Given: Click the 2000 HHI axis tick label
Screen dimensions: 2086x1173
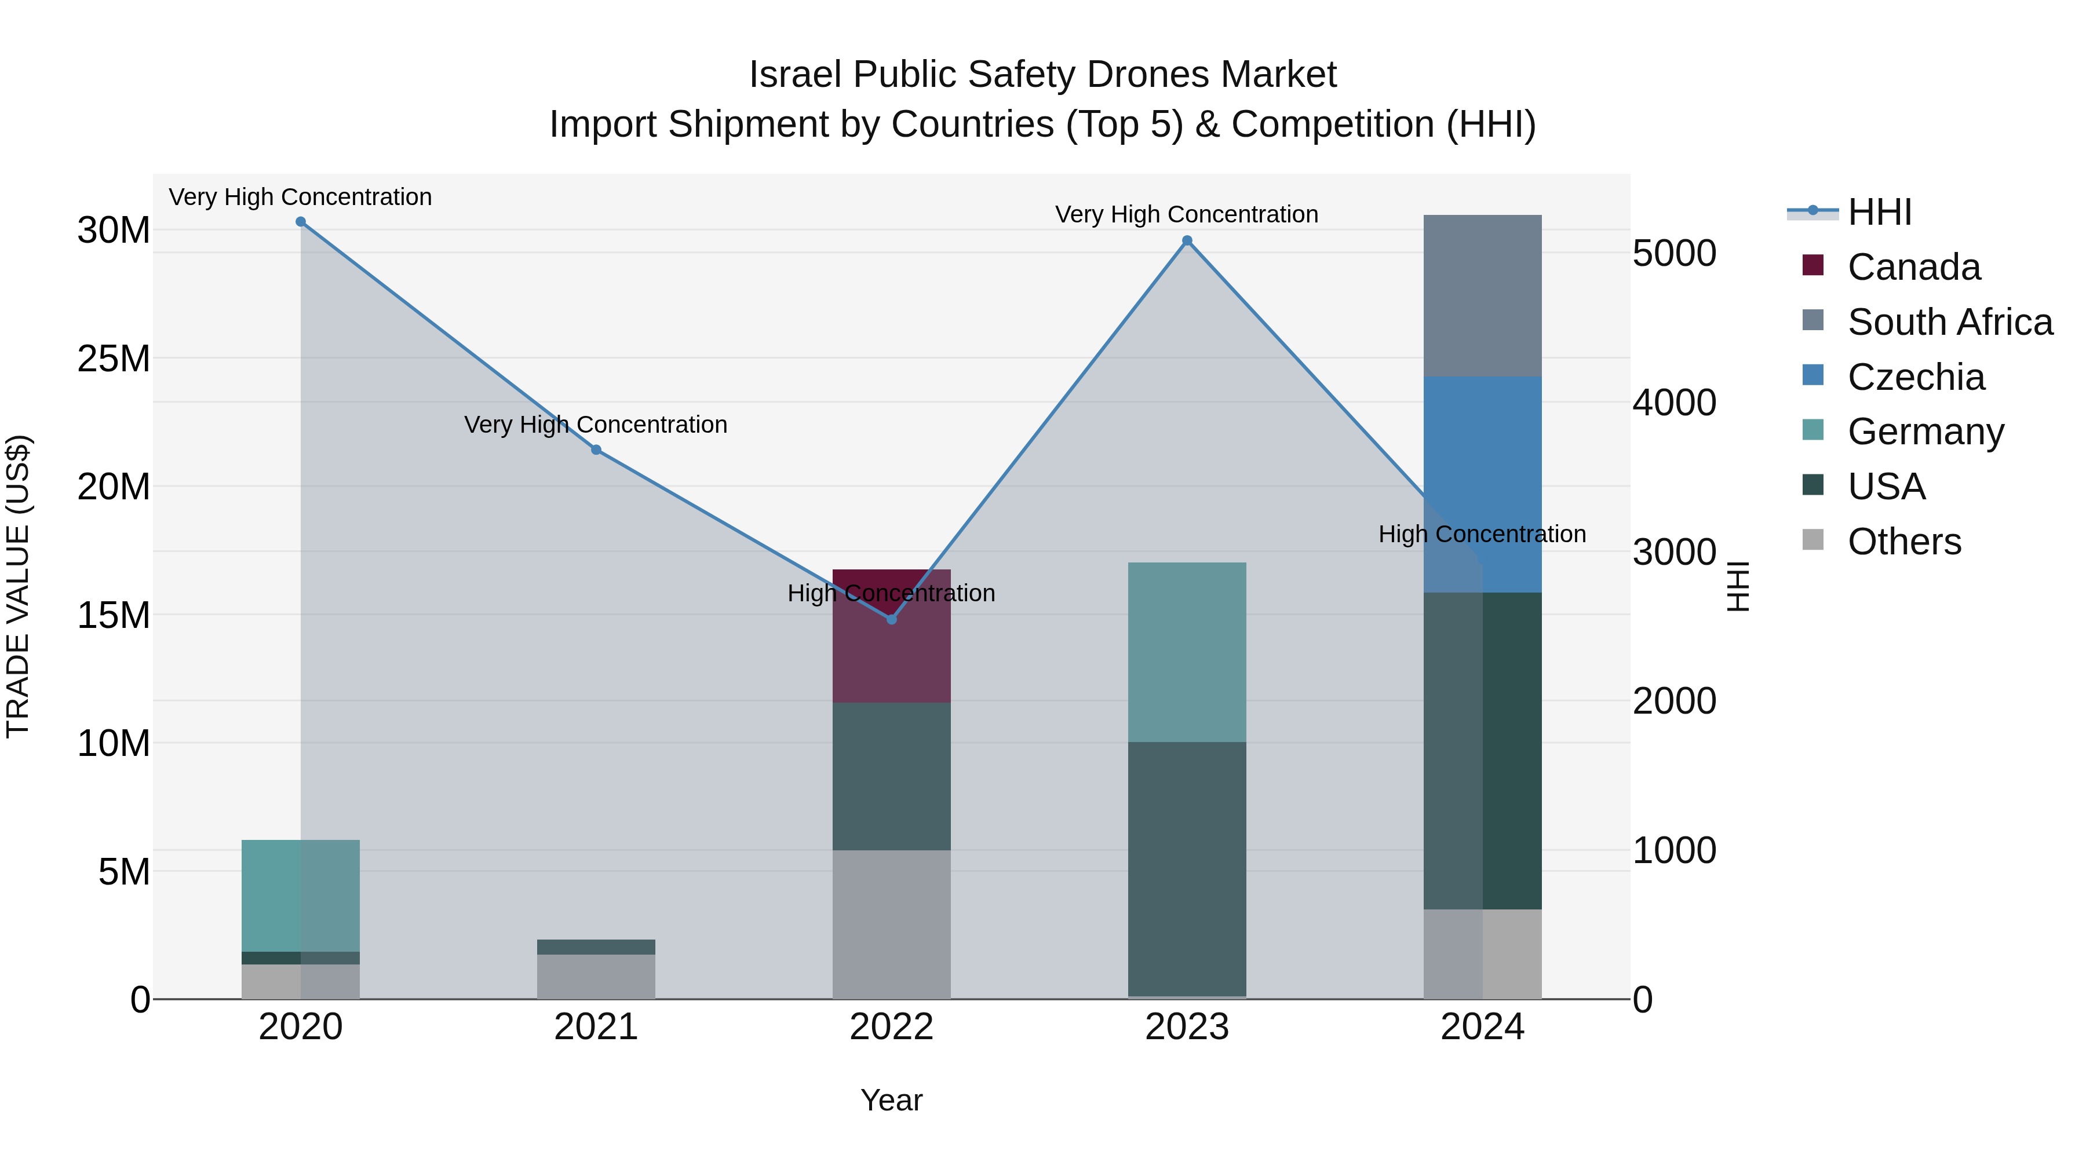Looking at the screenshot, I should click(x=1675, y=701).
